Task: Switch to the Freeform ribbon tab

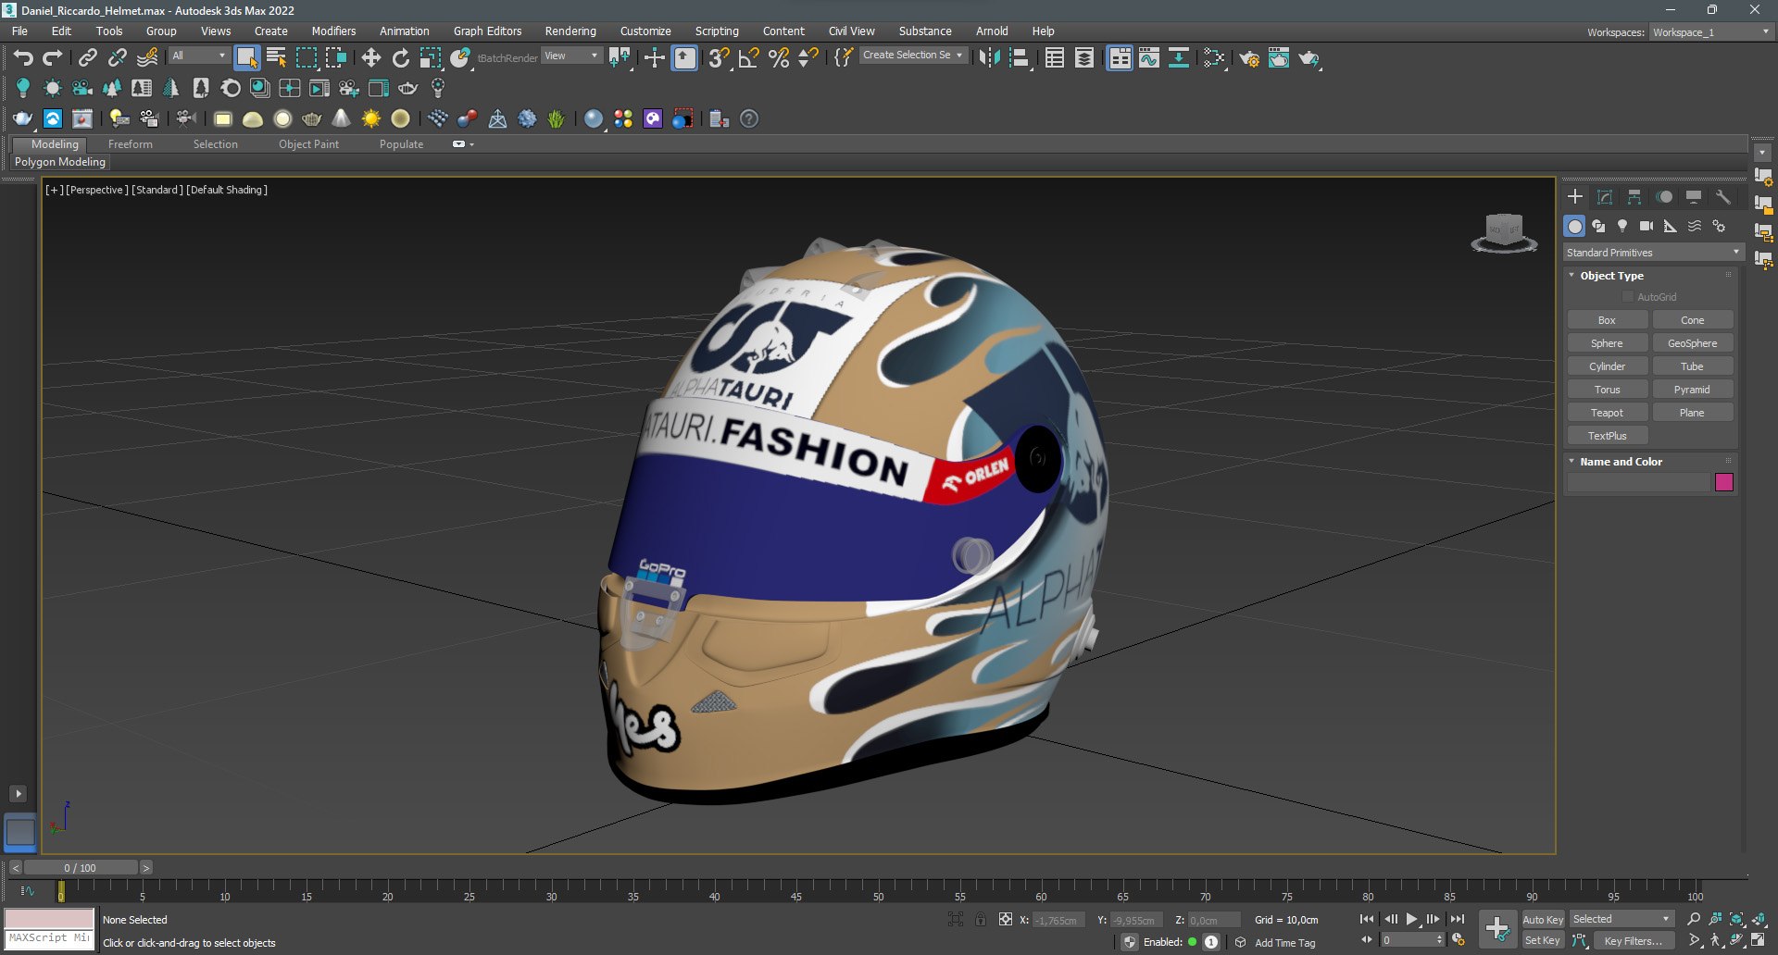Action: (x=131, y=144)
